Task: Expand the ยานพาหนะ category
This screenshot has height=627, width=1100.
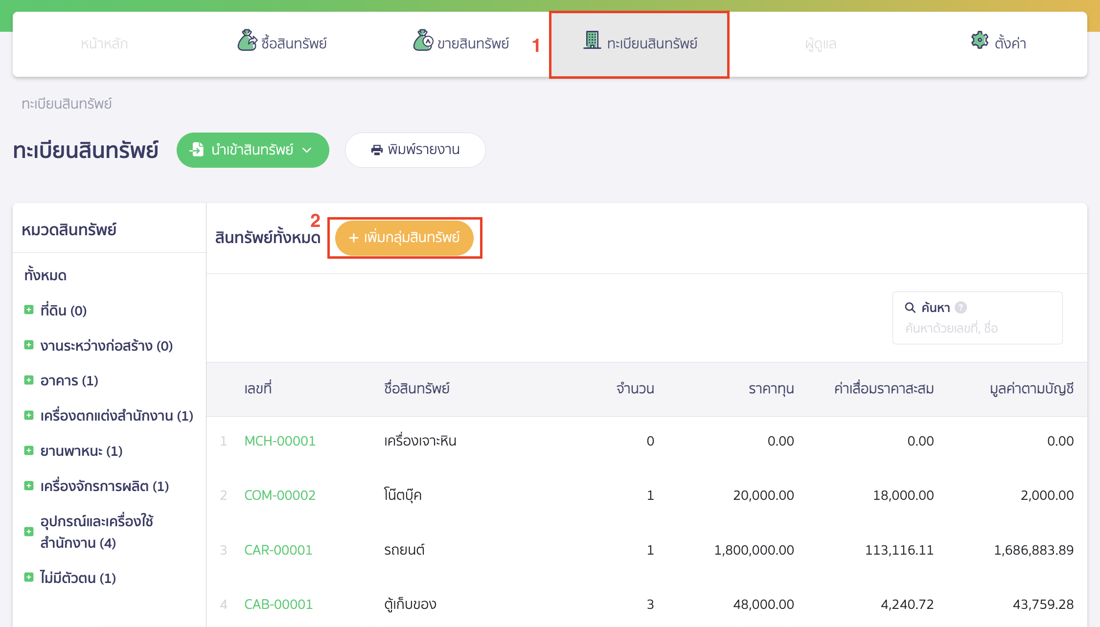Action: (x=28, y=450)
